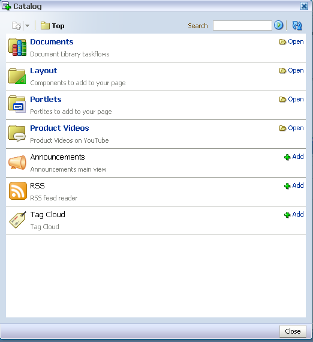The width and height of the screenshot is (313, 342).
Task: Click the Top breadcrumb label
Action: [58, 26]
